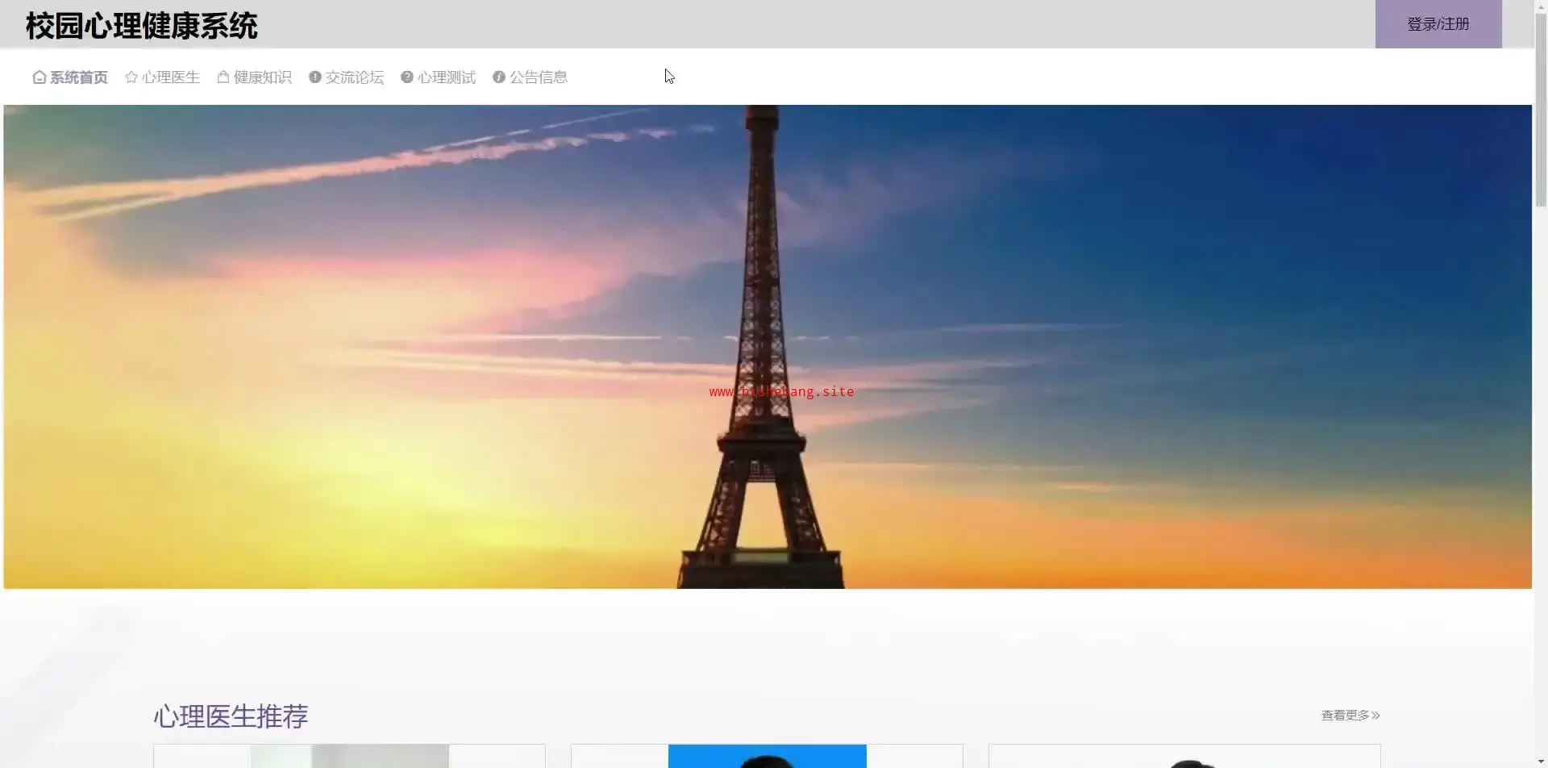Viewport: 1548px width, 768px height.
Task: Click the bag icon beside 健康知识
Action: pyautogui.click(x=223, y=77)
